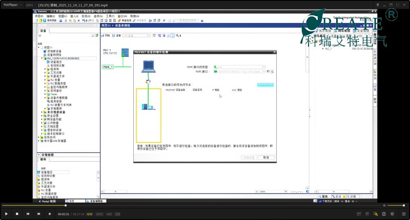410x220 pixels.
Task: Stop playback in PotPlayer
Action: coord(17,214)
